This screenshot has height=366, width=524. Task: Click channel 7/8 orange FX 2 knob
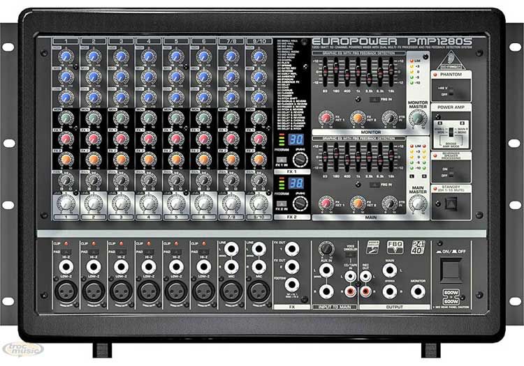231,160
